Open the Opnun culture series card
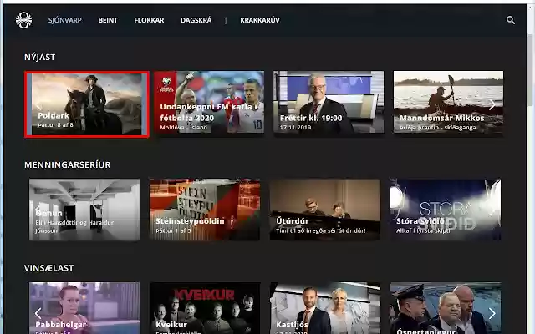 pyautogui.click(x=84, y=210)
